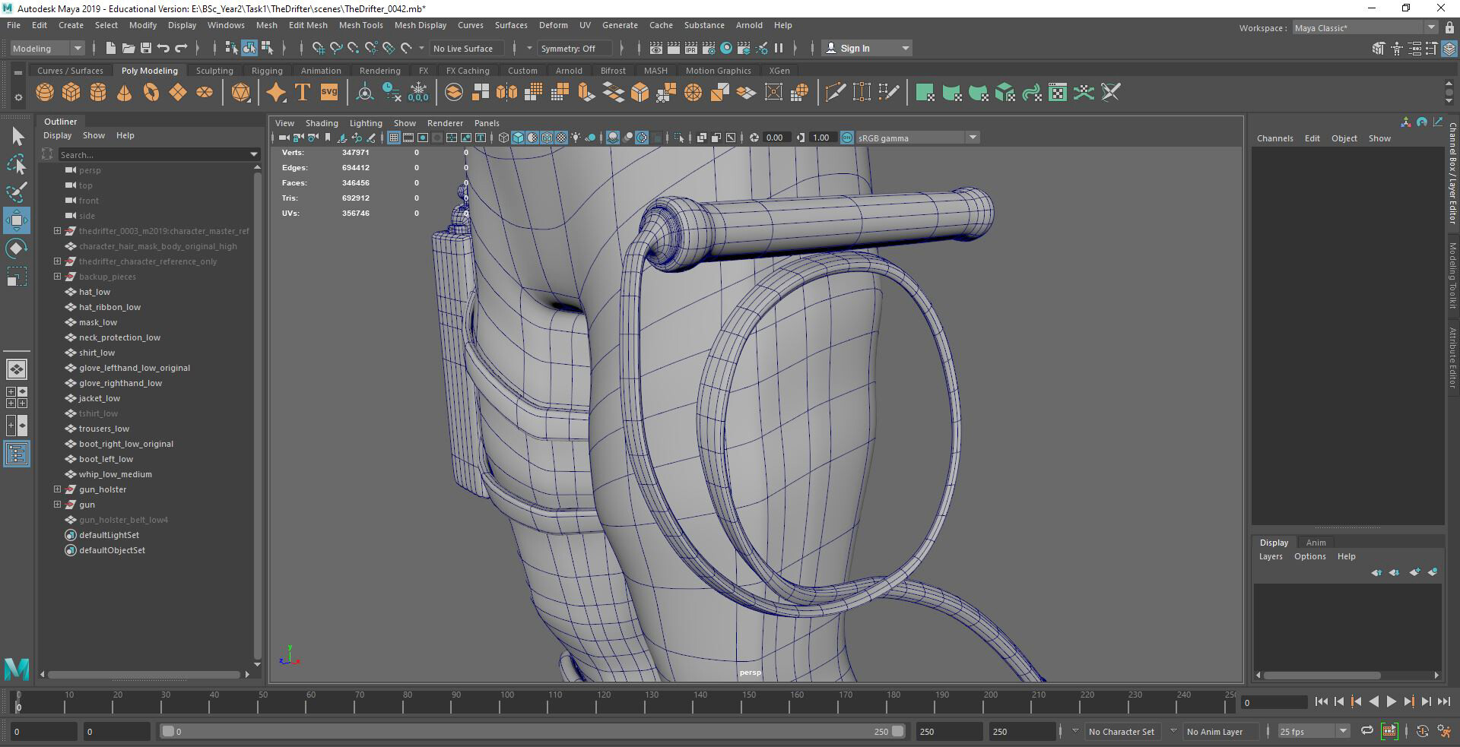
Task: Create a polygon cube using the shelf icon
Action: coord(71,92)
